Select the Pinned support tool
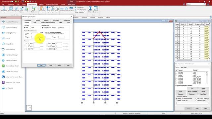This screenshot has height=119, width=212. click(66, 9)
